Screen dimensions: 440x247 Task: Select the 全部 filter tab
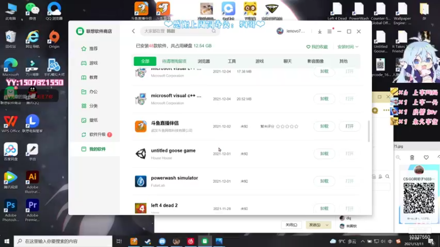pyautogui.click(x=145, y=61)
